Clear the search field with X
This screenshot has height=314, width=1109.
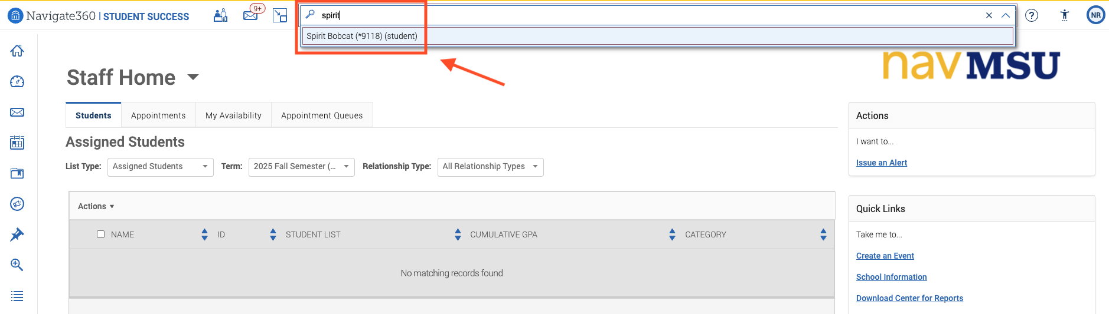tap(989, 15)
